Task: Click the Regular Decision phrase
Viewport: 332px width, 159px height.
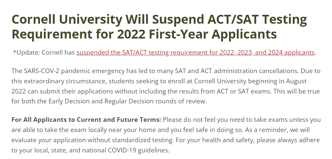Action: [x=129, y=101]
